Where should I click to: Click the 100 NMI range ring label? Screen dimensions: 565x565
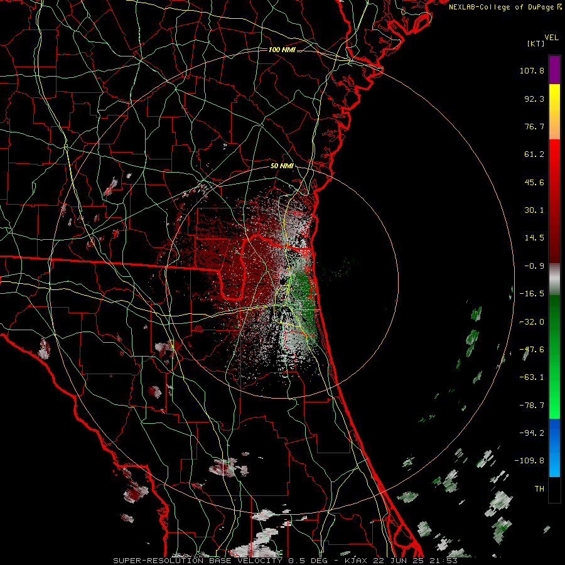282,50
